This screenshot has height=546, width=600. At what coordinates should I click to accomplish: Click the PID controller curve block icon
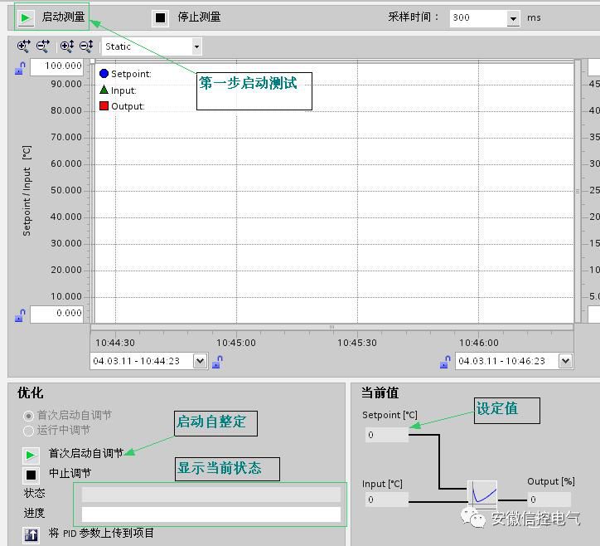(x=482, y=495)
